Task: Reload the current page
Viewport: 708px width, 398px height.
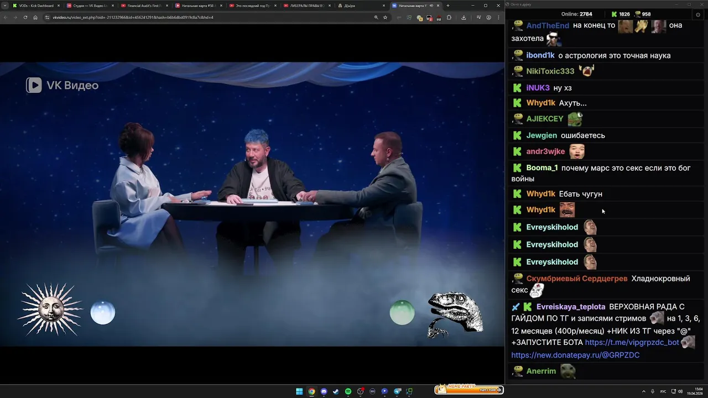Action: click(x=25, y=17)
